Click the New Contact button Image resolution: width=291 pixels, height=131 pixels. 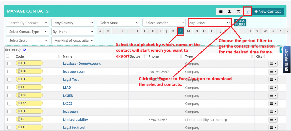tap(268, 12)
